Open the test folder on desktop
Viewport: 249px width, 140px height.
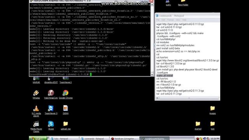[212, 126]
